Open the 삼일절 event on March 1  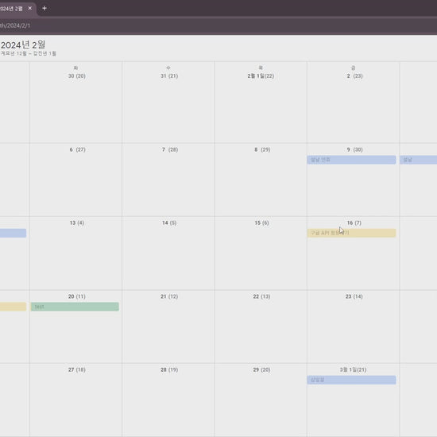click(x=351, y=380)
